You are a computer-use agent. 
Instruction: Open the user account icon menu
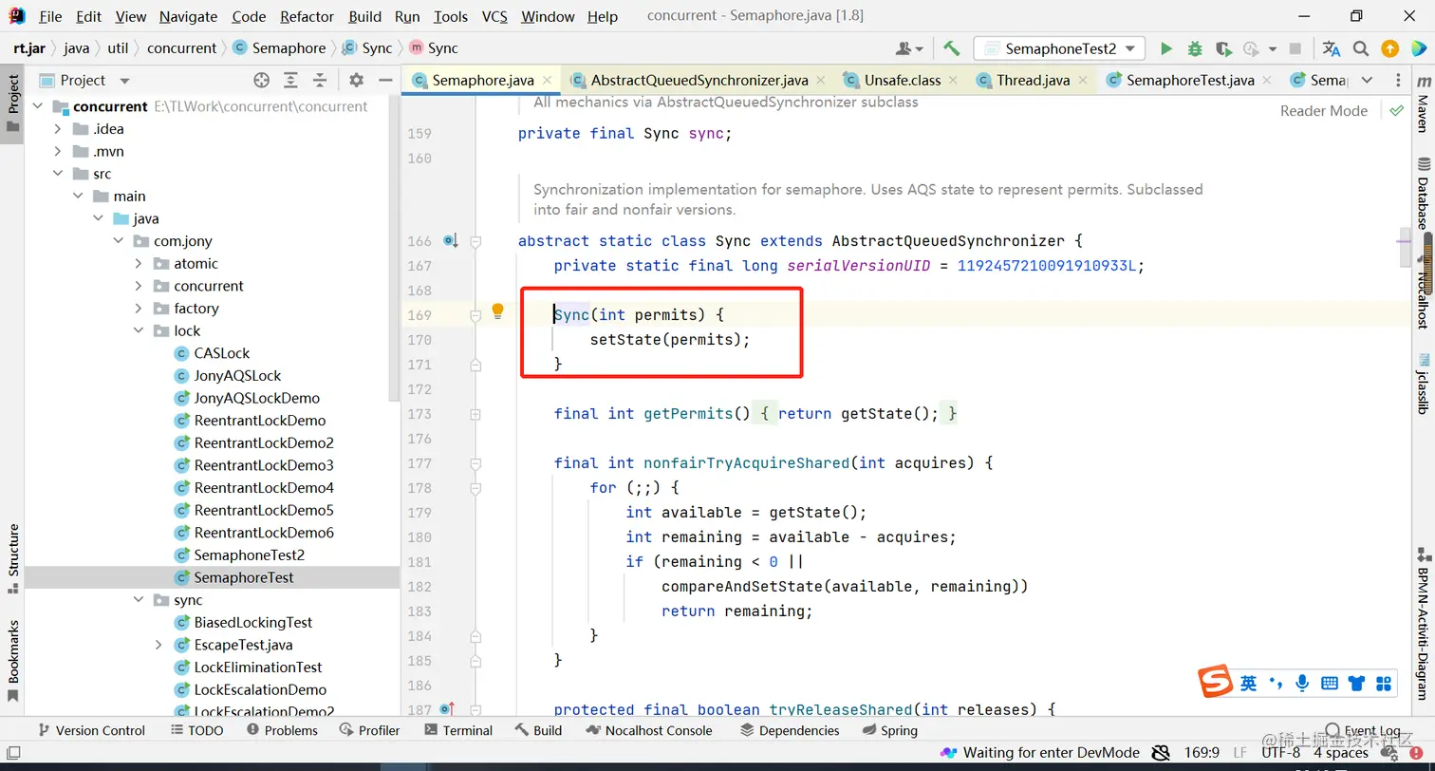click(x=908, y=48)
